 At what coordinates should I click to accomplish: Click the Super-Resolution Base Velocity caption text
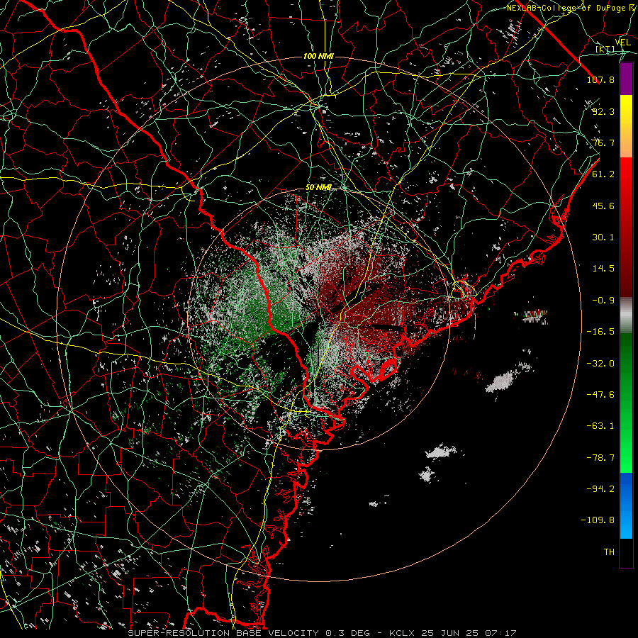click(x=323, y=633)
